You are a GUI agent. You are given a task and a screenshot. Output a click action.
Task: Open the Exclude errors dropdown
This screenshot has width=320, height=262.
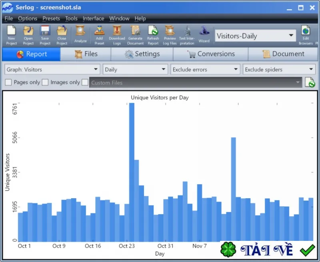(x=205, y=69)
